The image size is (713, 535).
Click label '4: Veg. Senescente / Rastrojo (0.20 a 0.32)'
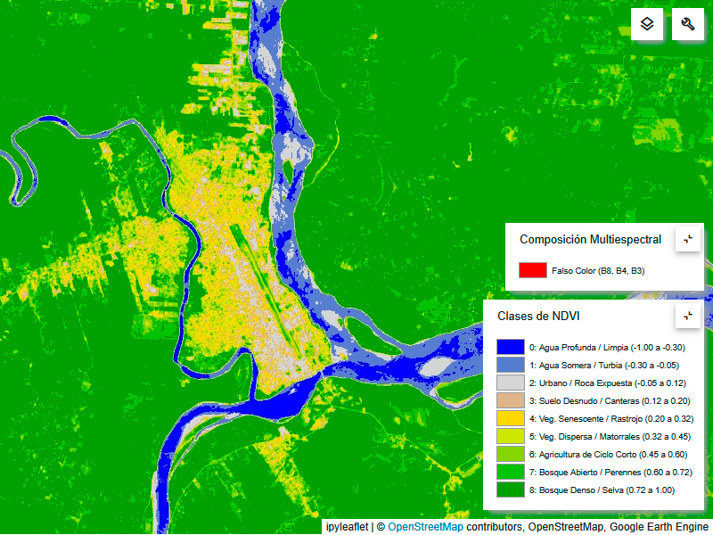pyautogui.click(x=611, y=418)
